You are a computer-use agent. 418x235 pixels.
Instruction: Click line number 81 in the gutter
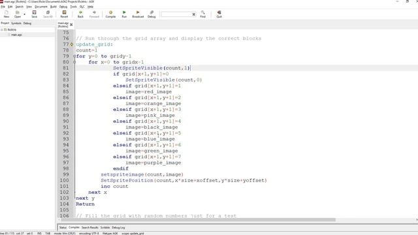(x=65, y=68)
